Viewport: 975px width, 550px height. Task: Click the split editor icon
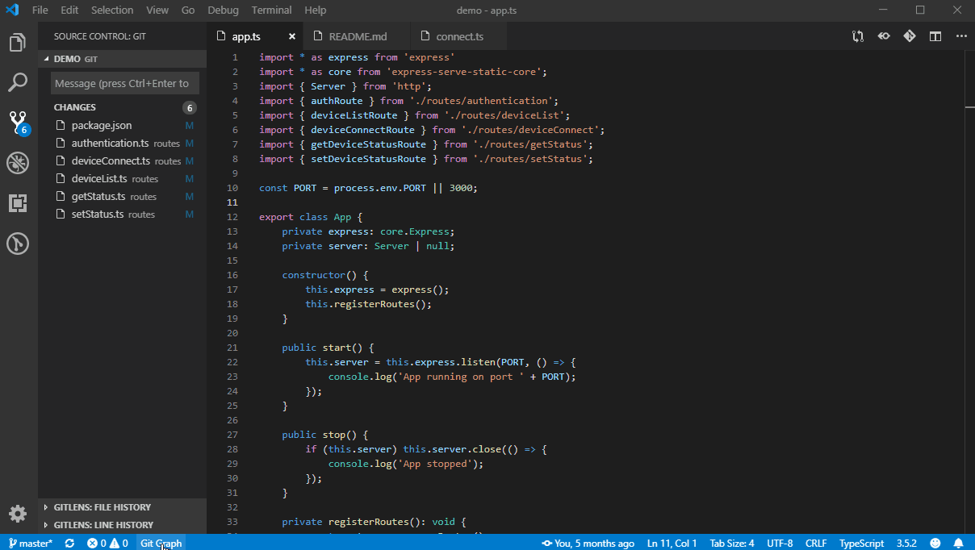(x=935, y=36)
